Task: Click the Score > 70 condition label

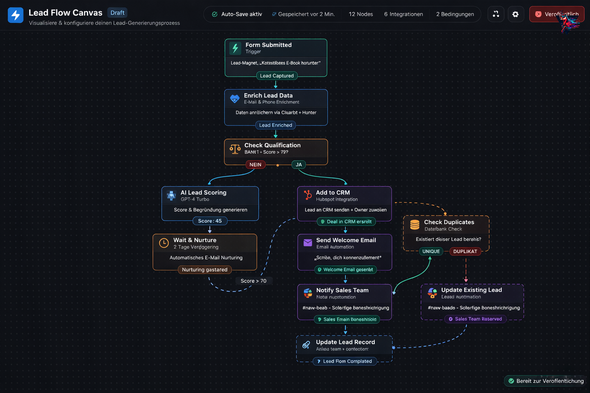Action: 254,281
